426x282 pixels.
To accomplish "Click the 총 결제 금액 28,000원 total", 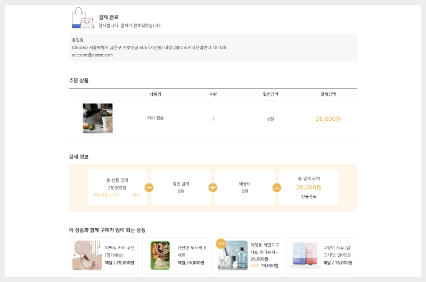I will (x=309, y=187).
